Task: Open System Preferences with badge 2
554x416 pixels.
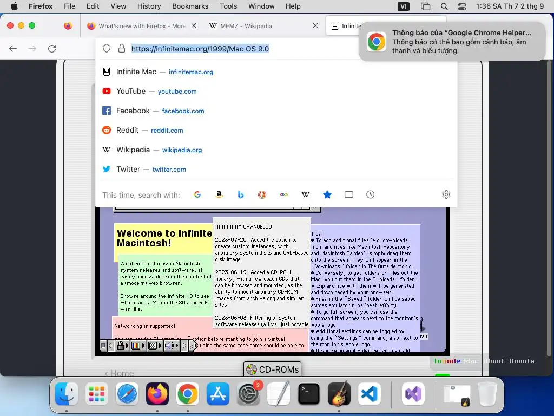Action: pos(248,394)
